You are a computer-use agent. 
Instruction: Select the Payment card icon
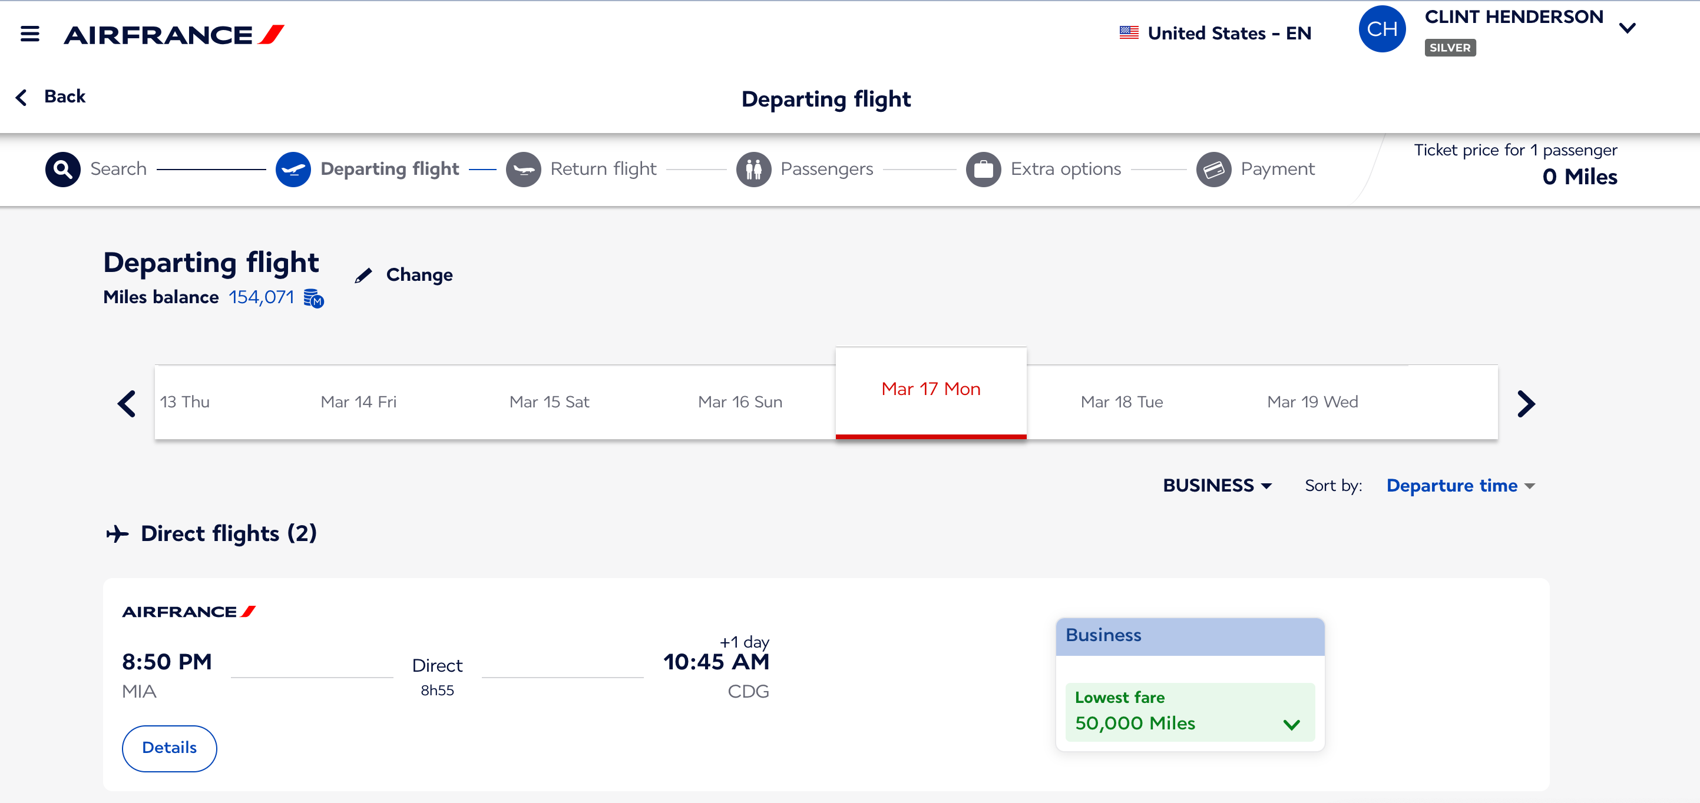click(1213, 169)
